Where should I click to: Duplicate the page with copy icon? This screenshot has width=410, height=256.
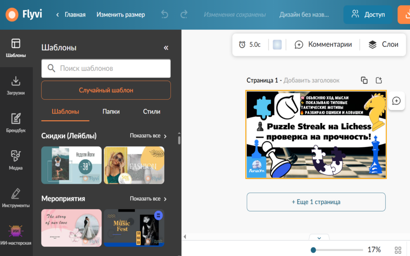364,81
